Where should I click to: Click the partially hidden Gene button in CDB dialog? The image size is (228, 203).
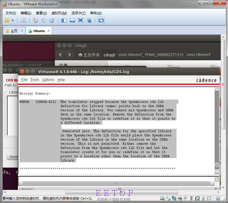coord(12,157)
